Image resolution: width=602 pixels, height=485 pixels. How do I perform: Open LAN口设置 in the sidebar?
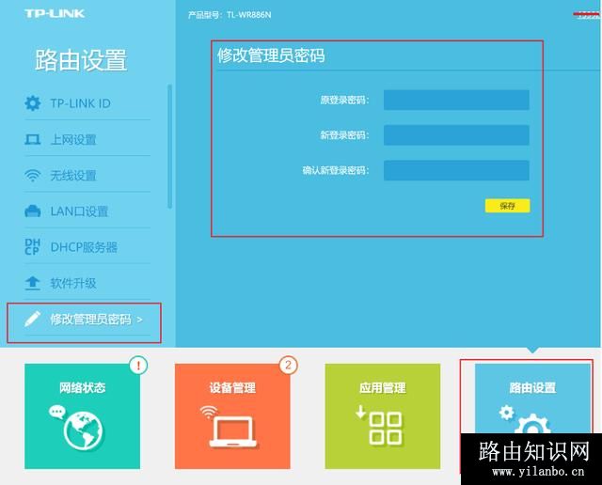click(87, 211)
